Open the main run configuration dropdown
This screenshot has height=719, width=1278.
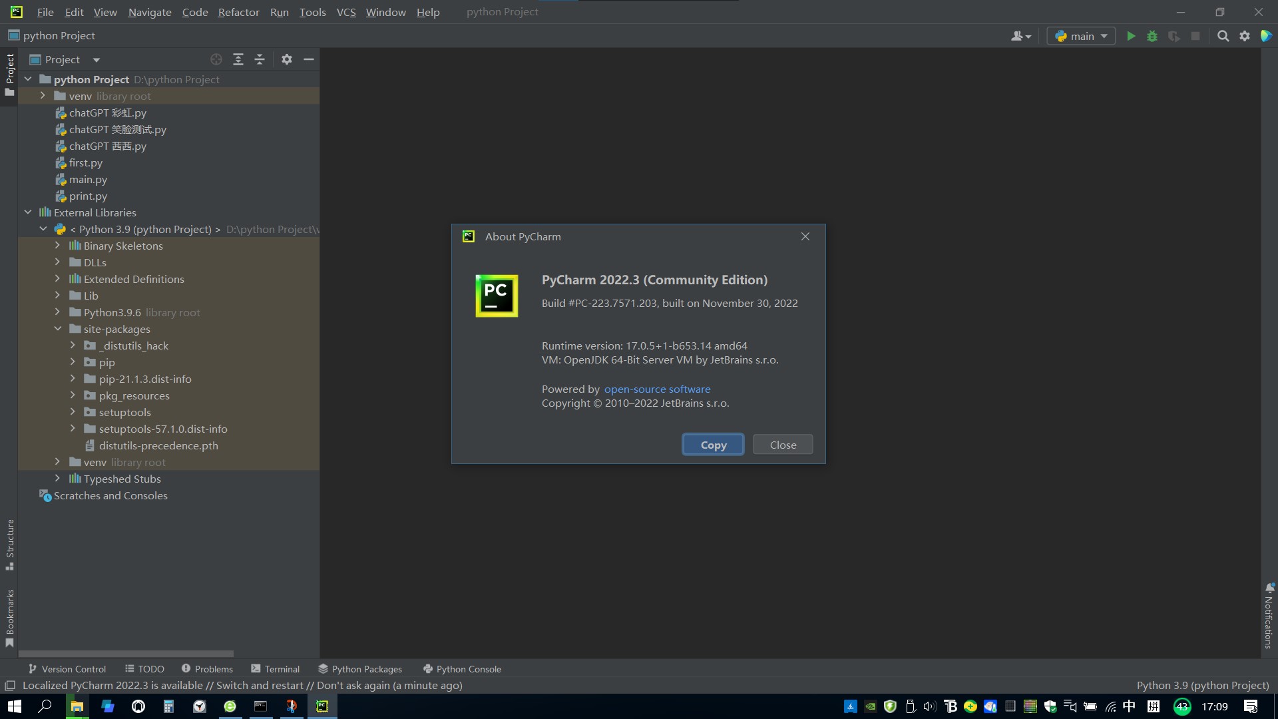click(1081, 36)
